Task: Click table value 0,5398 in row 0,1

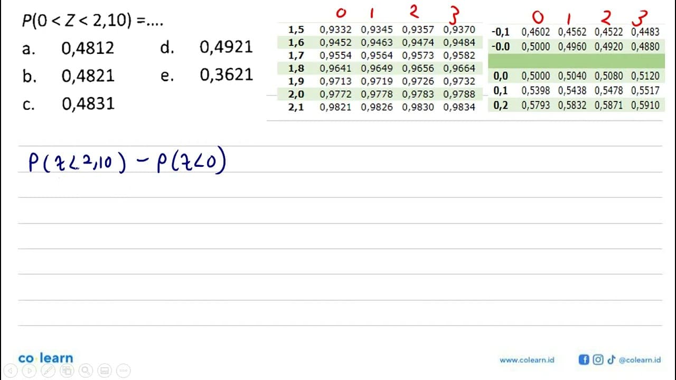Action: coord(536,90)
